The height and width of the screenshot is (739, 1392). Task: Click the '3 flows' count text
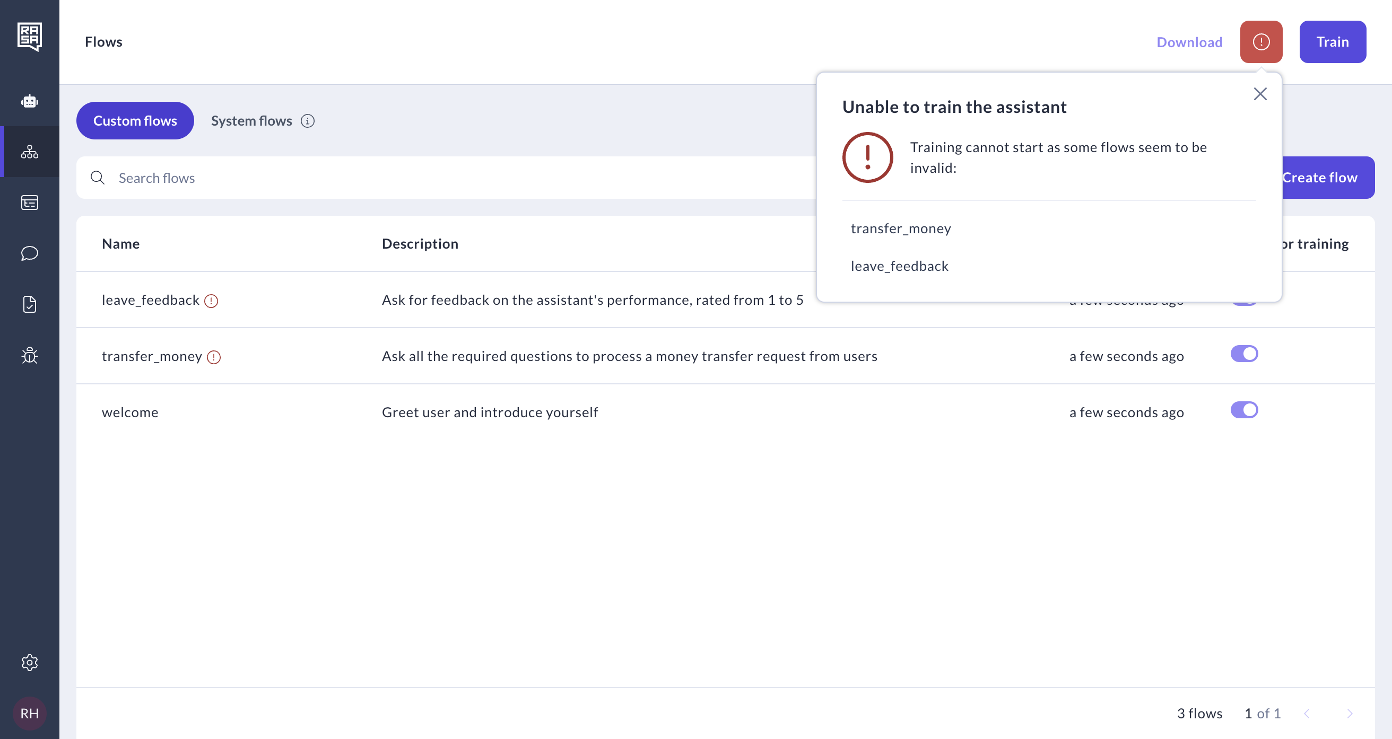point(1199,713)
